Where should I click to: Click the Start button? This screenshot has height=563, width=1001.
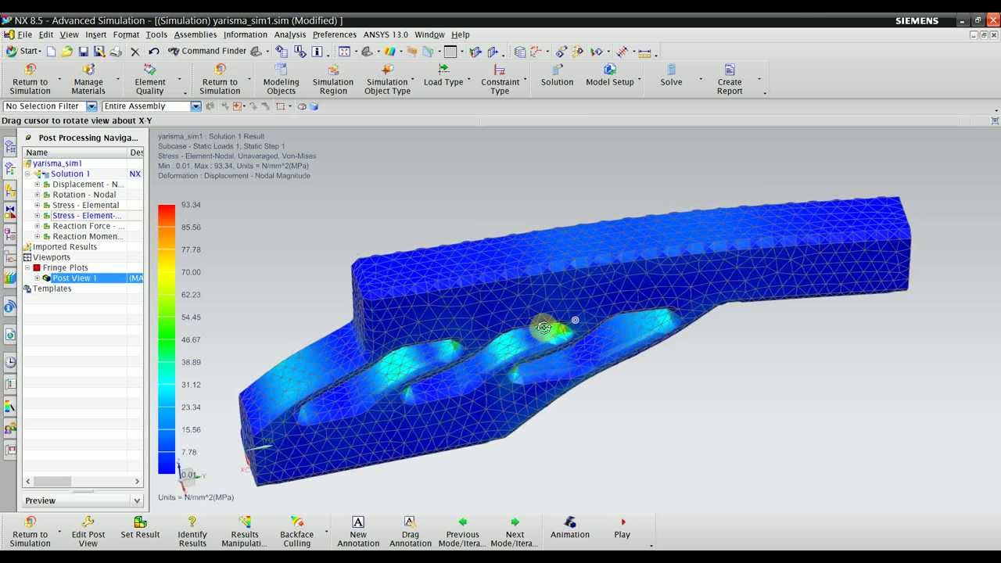pyautogui.click(x=23, y=52)
